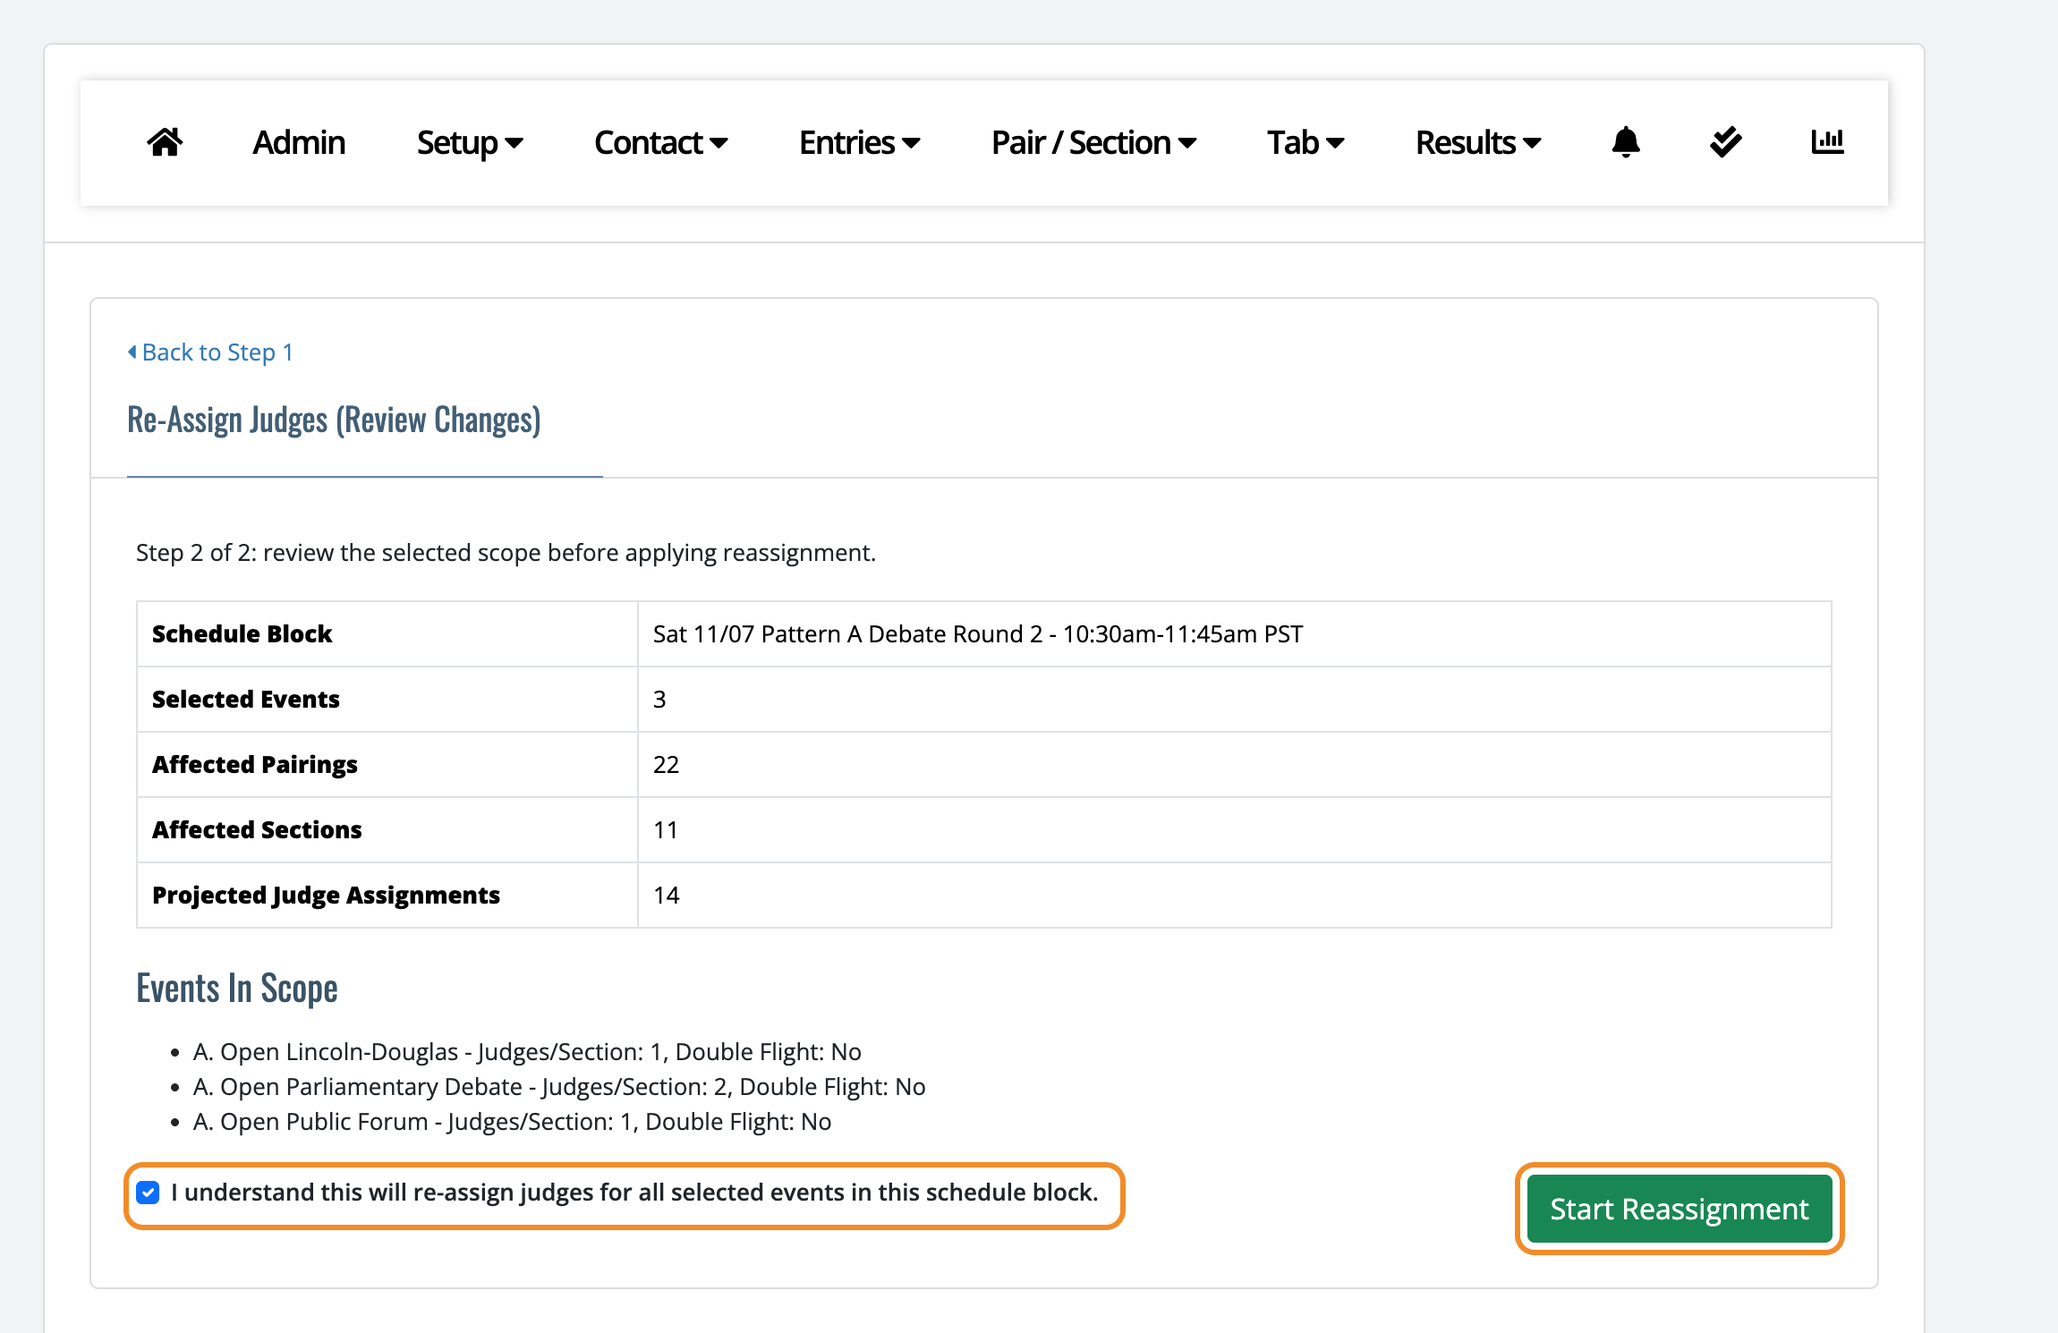
Task: Select the Re-Assign Judges (Review Changes) heading tab
Action: point(334,420)
